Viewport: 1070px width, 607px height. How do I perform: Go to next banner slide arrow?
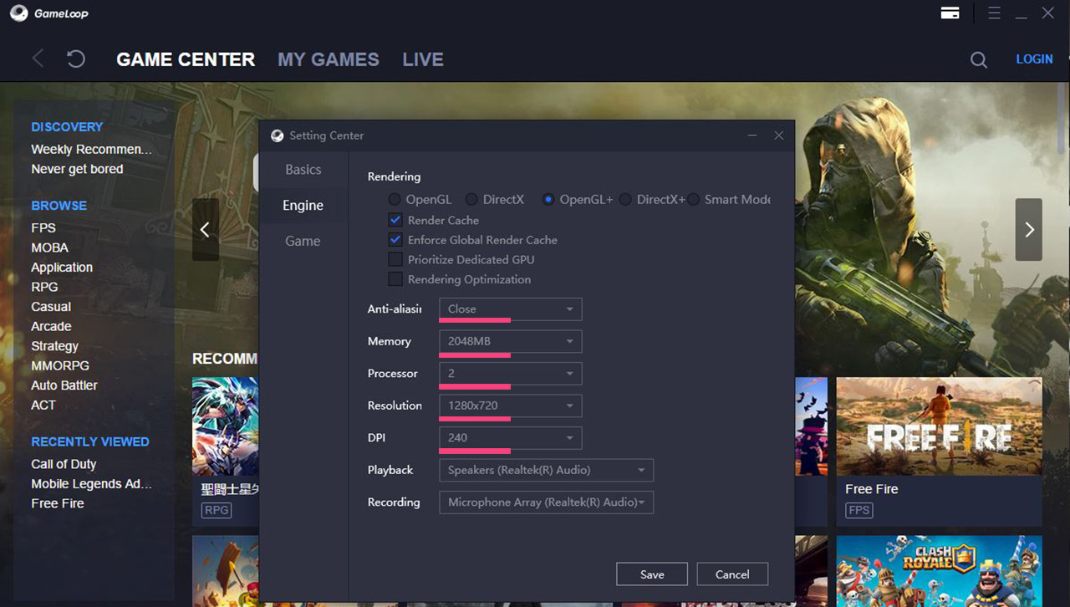(1028, 230)
